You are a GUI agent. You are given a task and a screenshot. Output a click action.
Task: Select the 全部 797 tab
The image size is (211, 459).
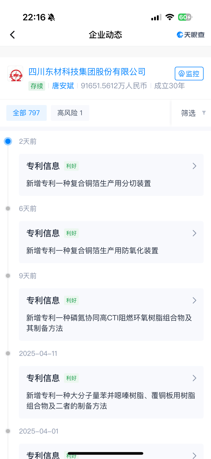(x=26, y=113)
